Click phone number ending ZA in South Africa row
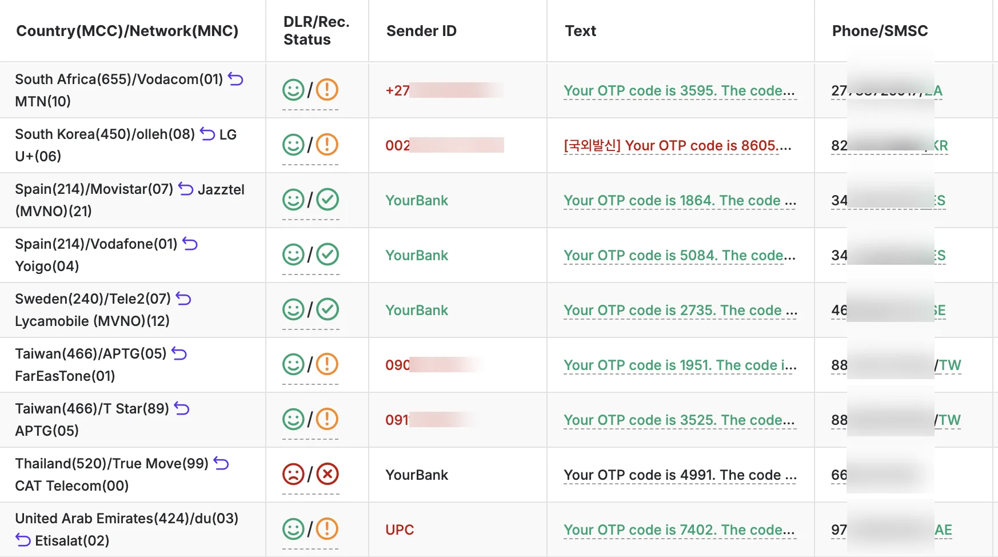Screen dimensions: 998x557 click(887, 90)
